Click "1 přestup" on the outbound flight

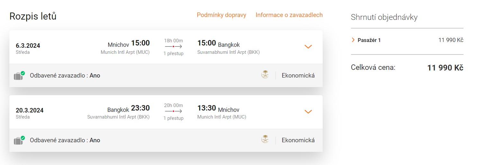click(174, 54)
